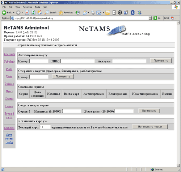Click the Edit page toolbar icon
The image size is (181, 172).
click(x=99, y=13)
